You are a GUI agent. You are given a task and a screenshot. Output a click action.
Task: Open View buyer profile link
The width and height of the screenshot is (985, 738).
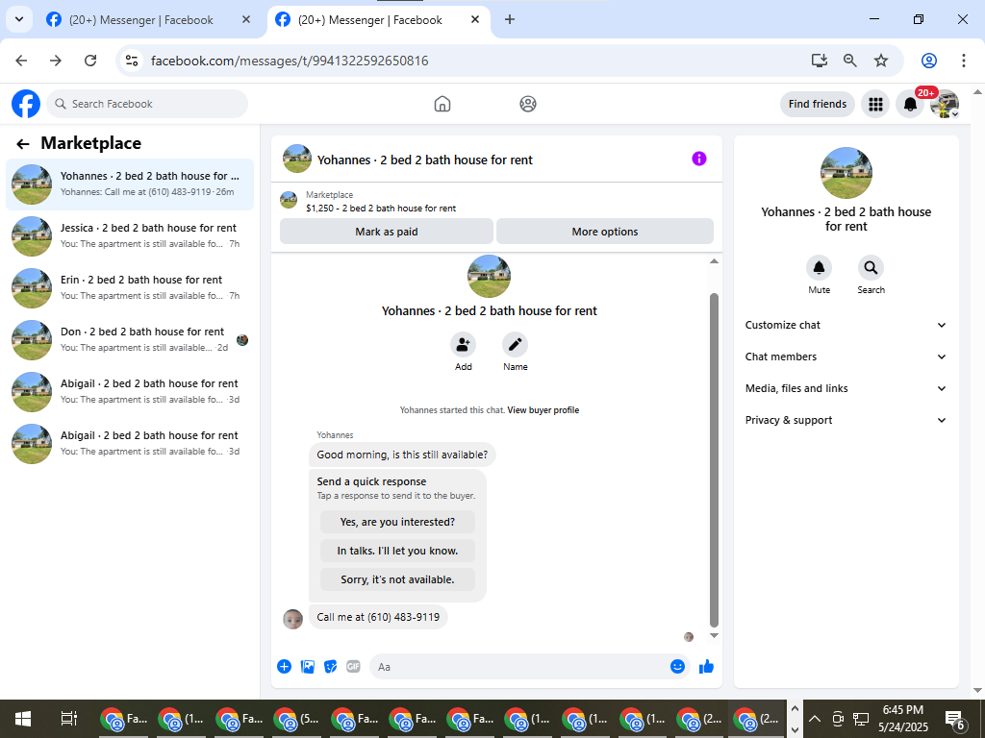click(x=543, y=409)
